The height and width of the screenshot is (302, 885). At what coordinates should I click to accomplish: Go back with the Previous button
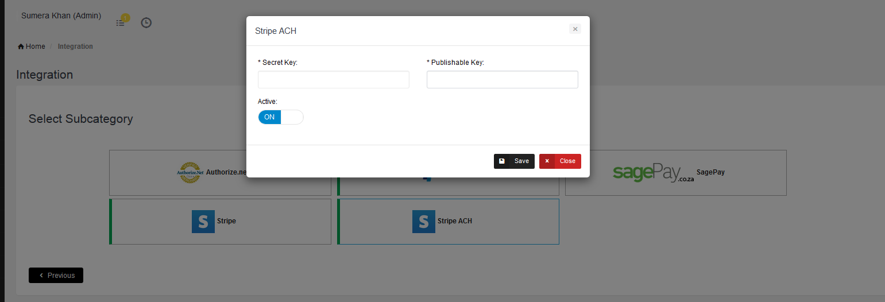[56, 276]
